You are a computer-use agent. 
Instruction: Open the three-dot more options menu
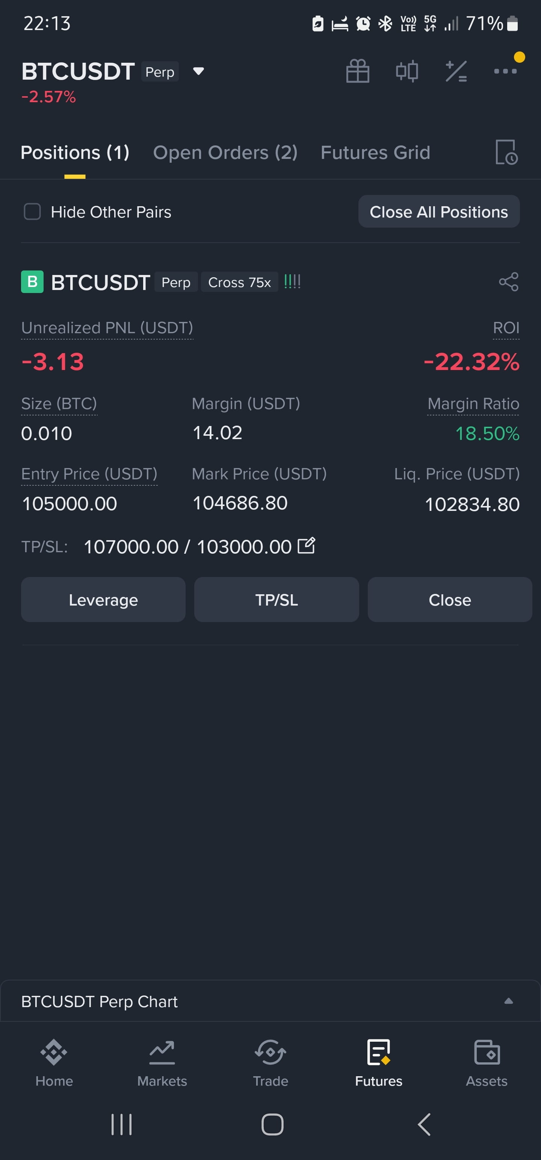505,71
